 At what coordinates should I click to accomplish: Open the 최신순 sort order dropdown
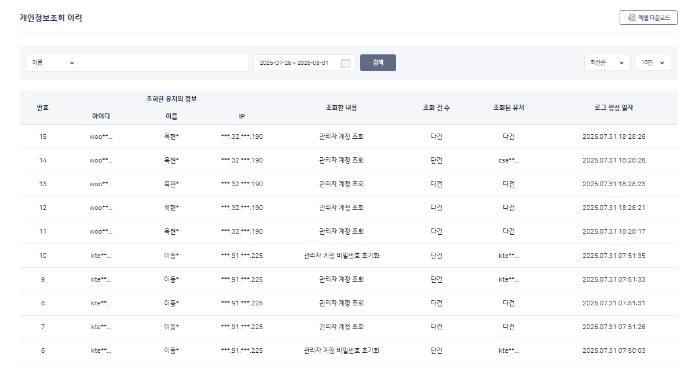(606, 62)
